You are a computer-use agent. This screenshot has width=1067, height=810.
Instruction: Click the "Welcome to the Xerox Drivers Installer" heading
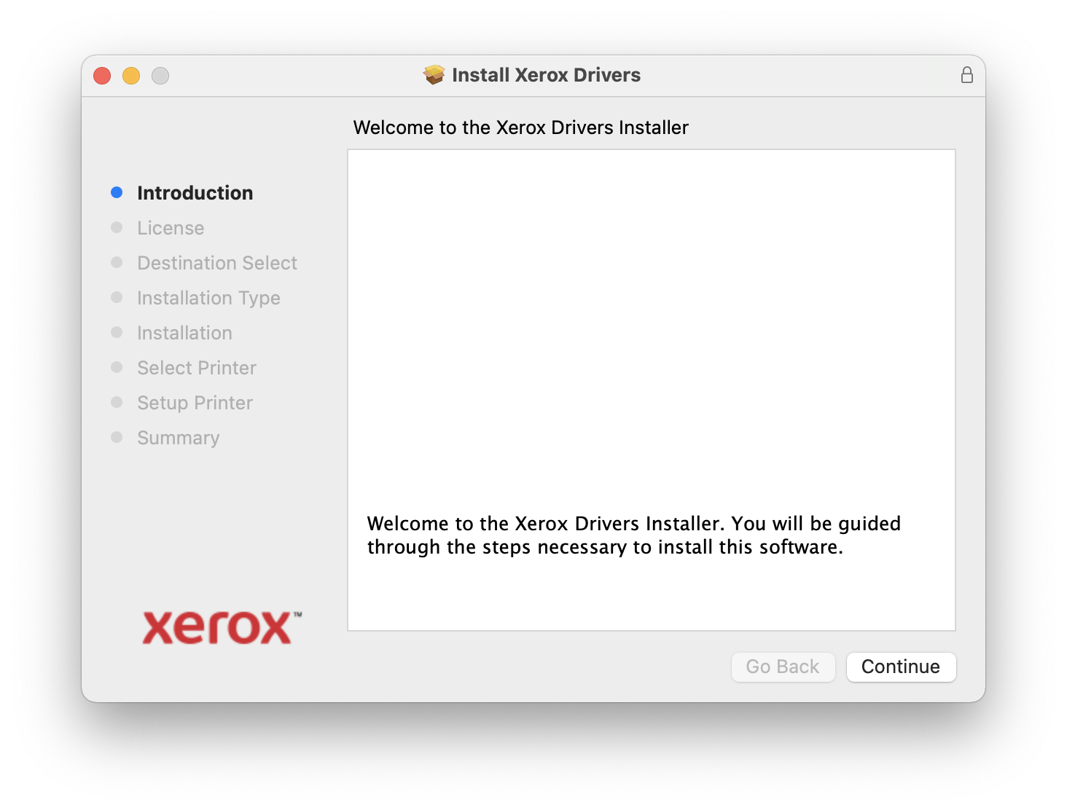click(520, 127)
